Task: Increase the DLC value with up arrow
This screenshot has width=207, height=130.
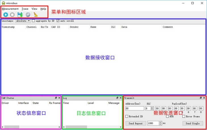Action: pos(152,107)
